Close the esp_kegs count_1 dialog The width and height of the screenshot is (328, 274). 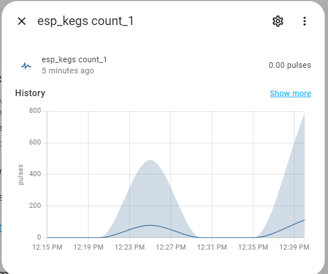(x=22, y=21)
